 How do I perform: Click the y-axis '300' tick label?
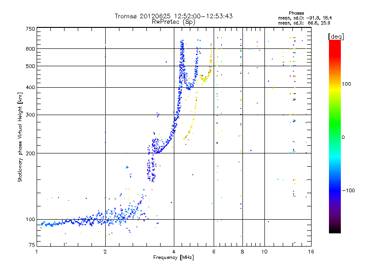click(x=30, y=115)
